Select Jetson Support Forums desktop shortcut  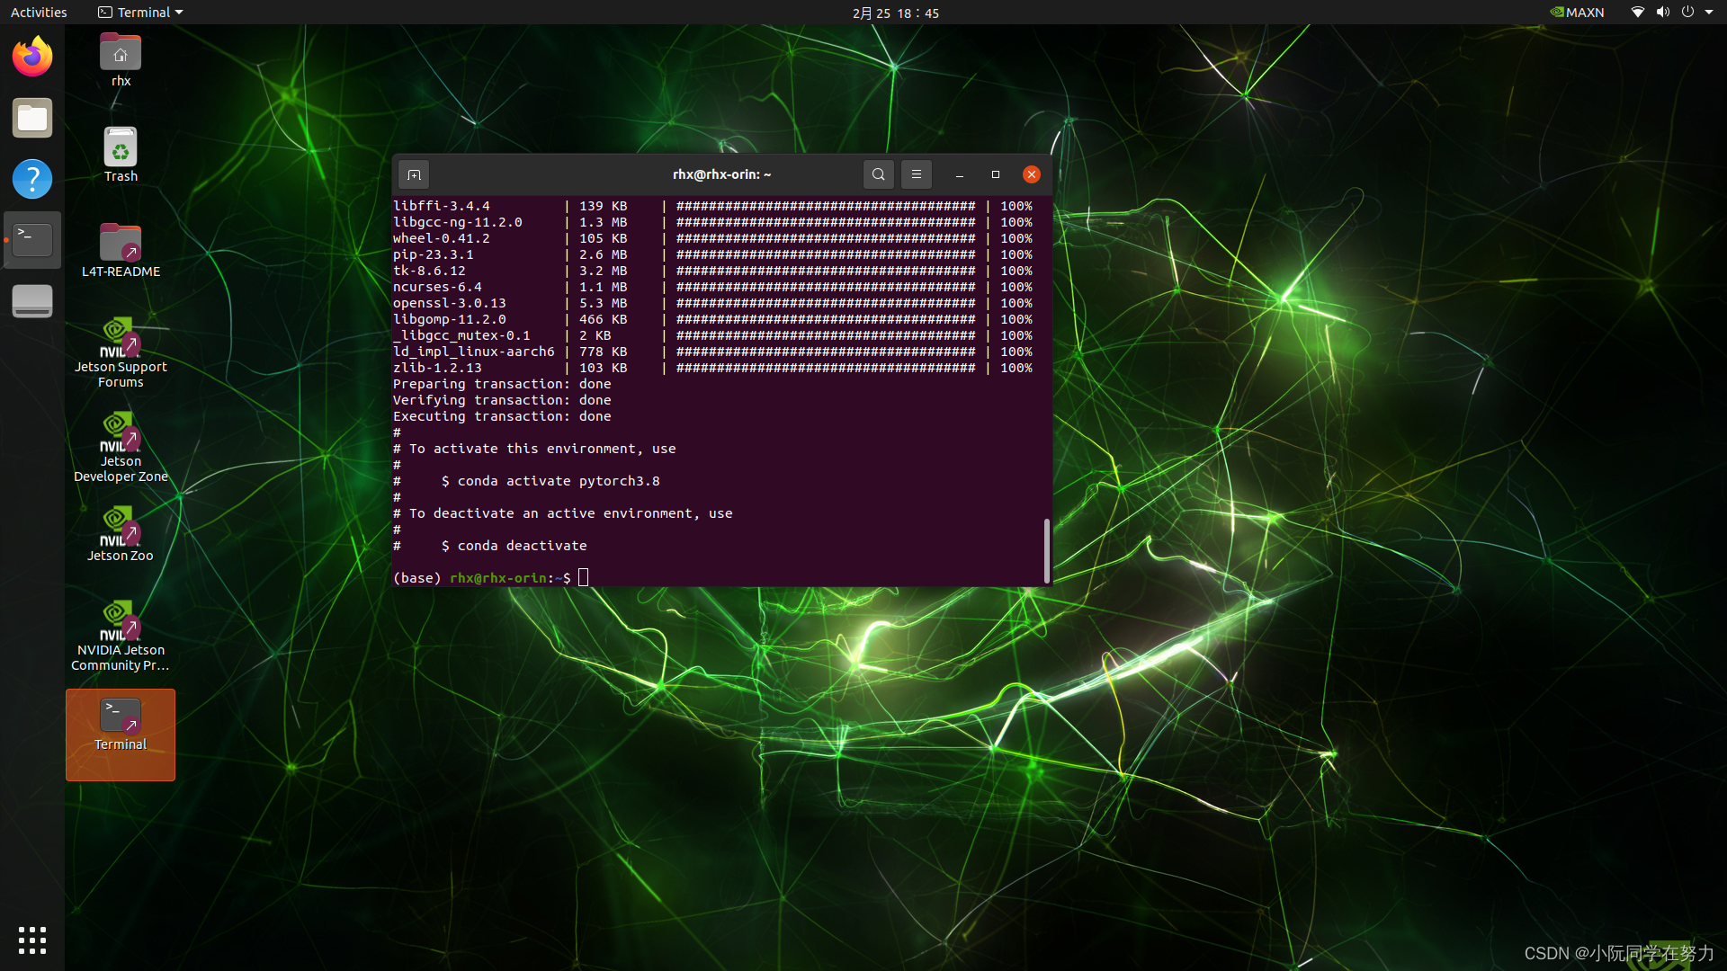click(x=121, y=352)
